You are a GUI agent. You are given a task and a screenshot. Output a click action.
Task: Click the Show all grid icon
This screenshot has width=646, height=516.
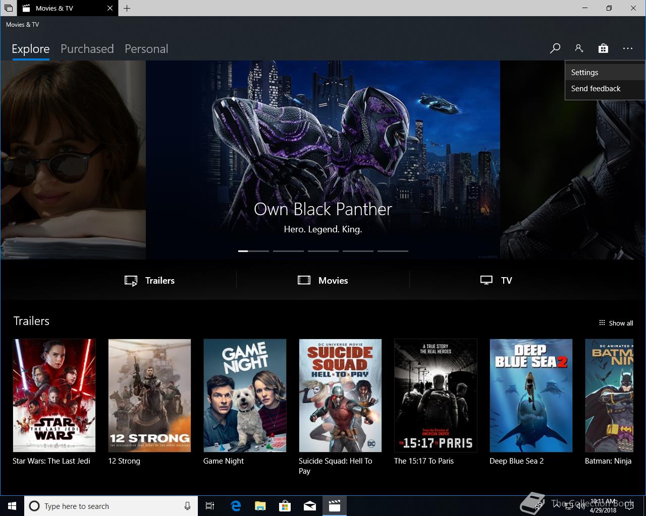[x=602, y=323]
